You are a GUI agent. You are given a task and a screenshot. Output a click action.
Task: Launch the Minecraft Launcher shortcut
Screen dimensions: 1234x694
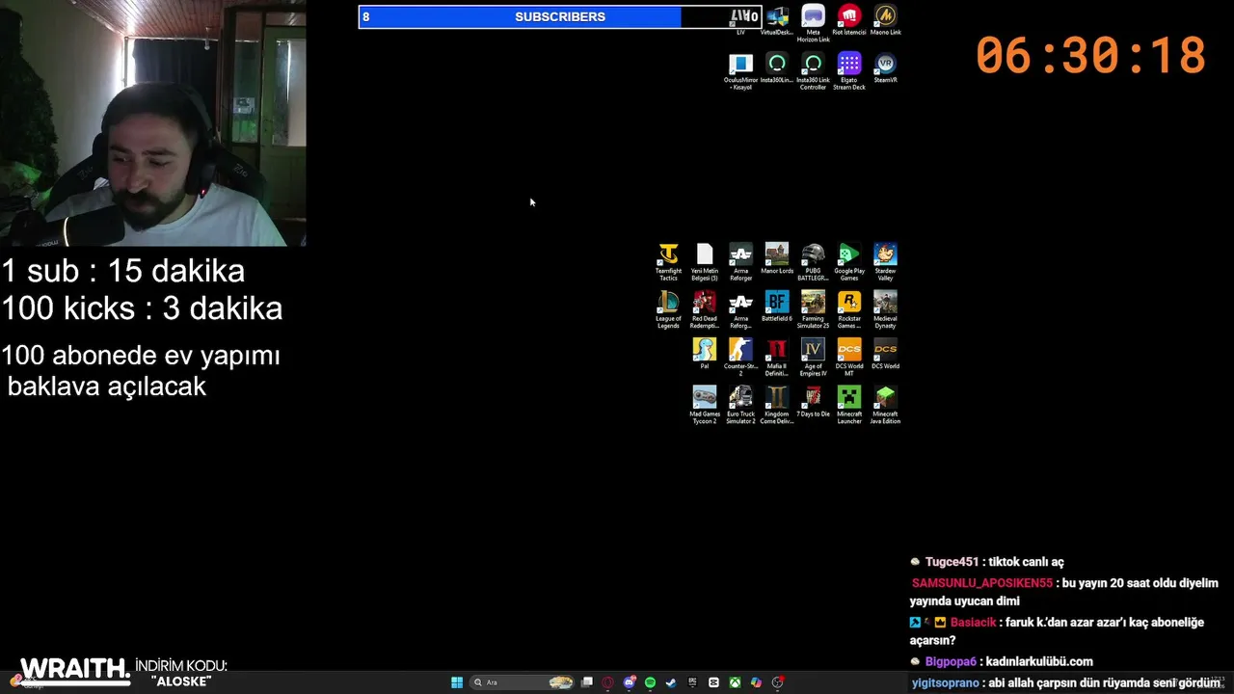[x=849, y=405]
